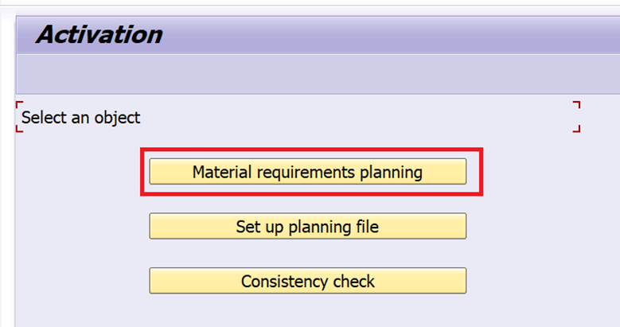
Task: Click blank space right of Select an object
Action: pyautogui.click(x=358, y=118)
